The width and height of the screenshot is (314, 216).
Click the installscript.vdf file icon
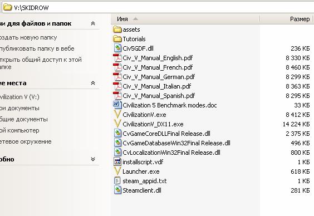click(x=117, y=162)
